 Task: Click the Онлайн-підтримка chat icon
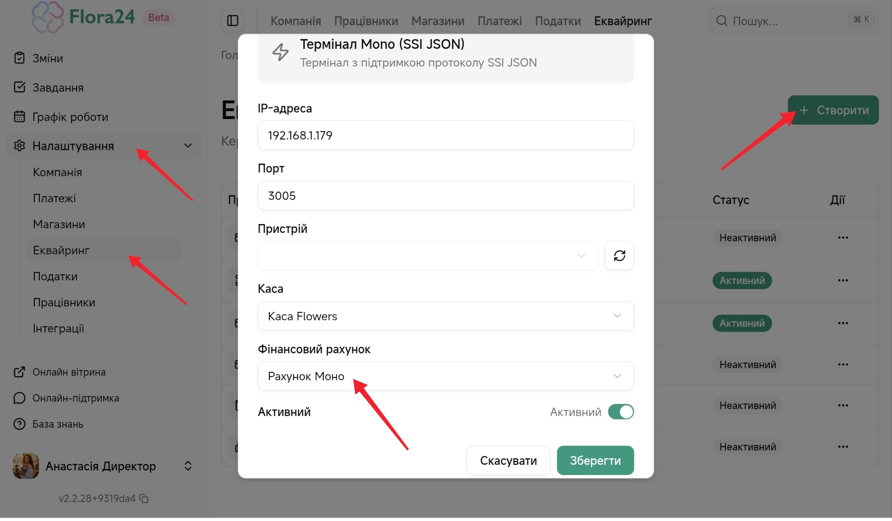[20, 398]
